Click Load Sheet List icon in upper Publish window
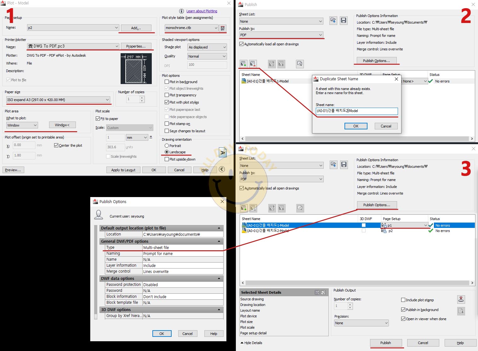The width and height of the screenshot is (478, 351). pyautogui.click(x=333, y=20)
